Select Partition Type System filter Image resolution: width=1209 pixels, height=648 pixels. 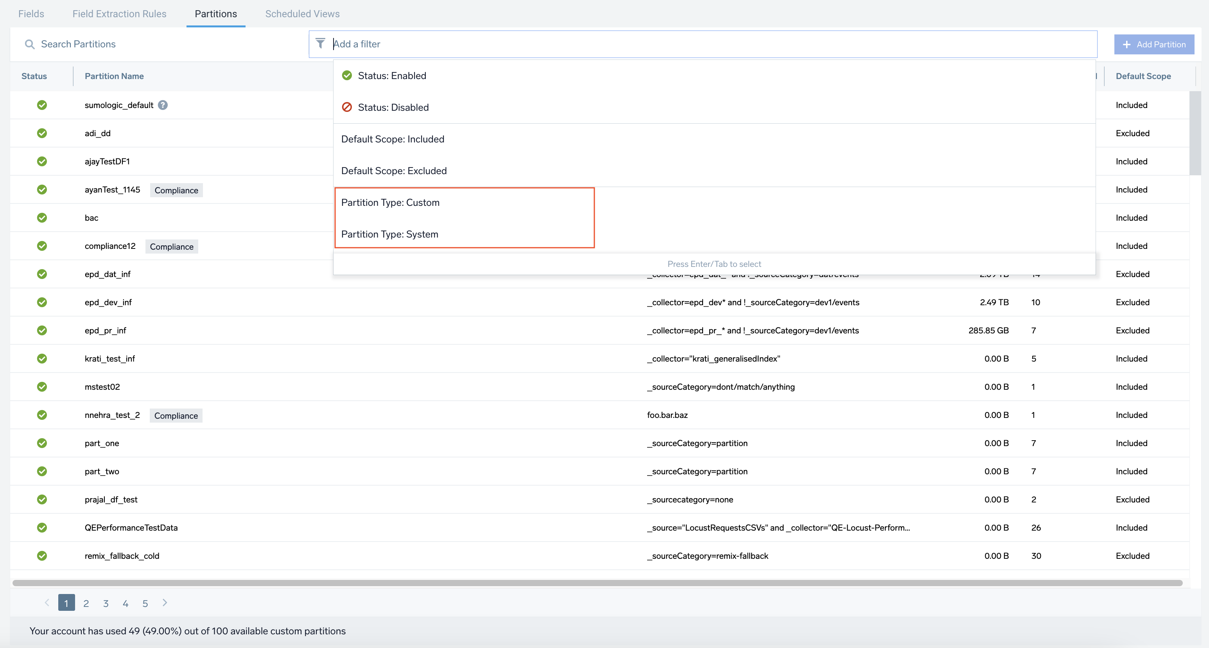point(389,234)
